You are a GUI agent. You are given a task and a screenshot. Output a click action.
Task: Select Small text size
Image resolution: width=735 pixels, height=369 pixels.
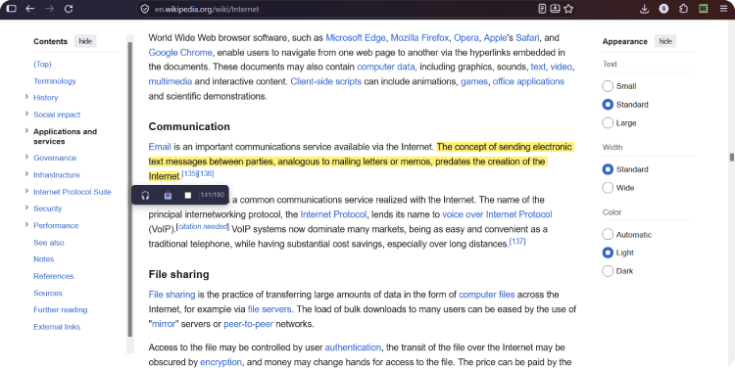click(x=608, y=86)
